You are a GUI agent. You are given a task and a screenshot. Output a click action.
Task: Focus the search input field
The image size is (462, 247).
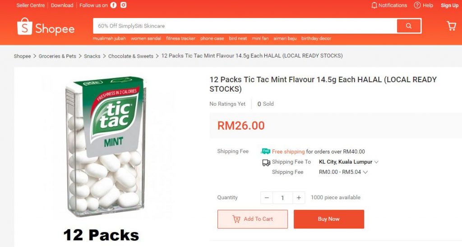pyautogui.click(x=244, y=26)
